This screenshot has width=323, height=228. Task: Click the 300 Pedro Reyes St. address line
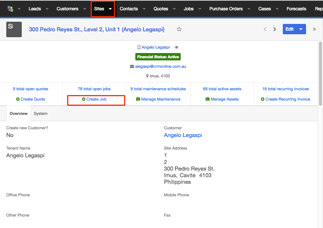(189, 169)
